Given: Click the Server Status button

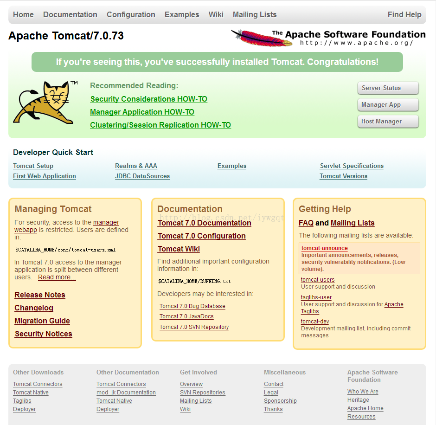Looking at the screenshot, I should click(x=388, y=88).
